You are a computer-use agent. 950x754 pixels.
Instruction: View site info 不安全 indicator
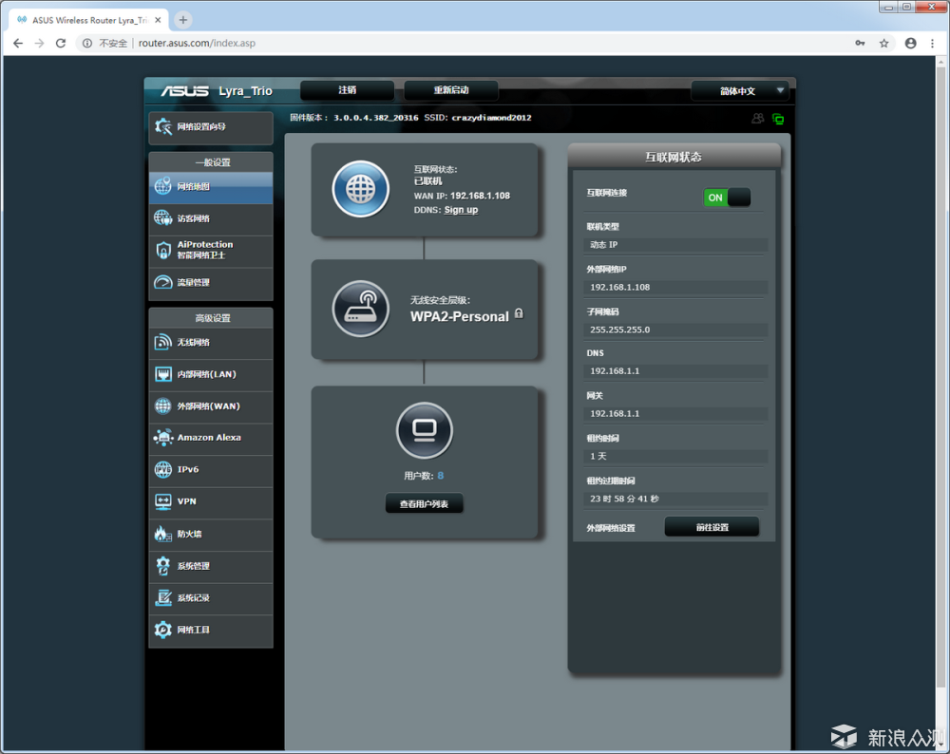pos(105,43)
